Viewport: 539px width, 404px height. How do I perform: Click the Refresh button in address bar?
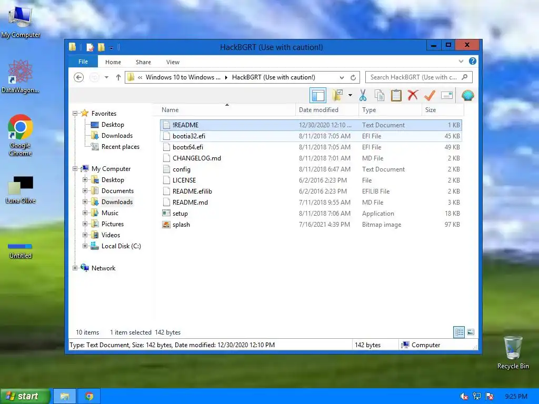click(353, 78)
